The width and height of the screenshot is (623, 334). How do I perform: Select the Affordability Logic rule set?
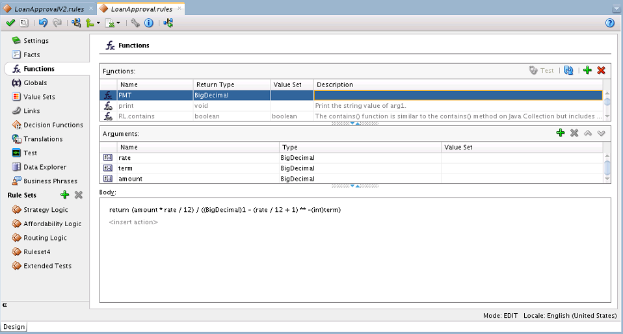53,224
